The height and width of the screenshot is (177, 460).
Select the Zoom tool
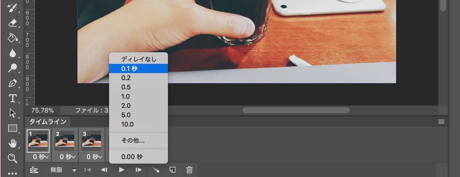point(12,158)
